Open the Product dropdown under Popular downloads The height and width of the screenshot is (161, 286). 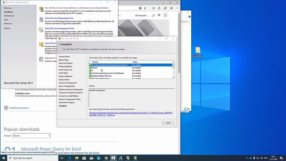[32, 136]
